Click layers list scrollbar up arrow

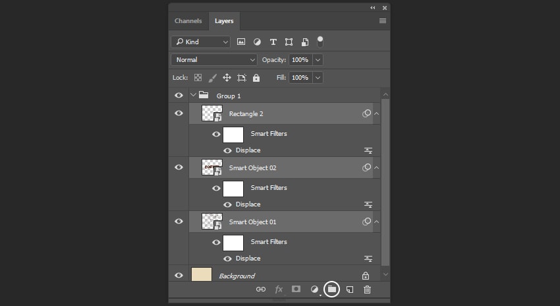point(385,94)
